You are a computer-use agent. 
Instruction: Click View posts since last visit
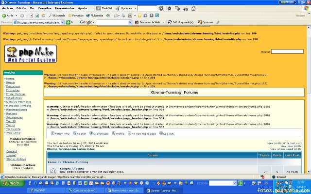coord(284,143)
